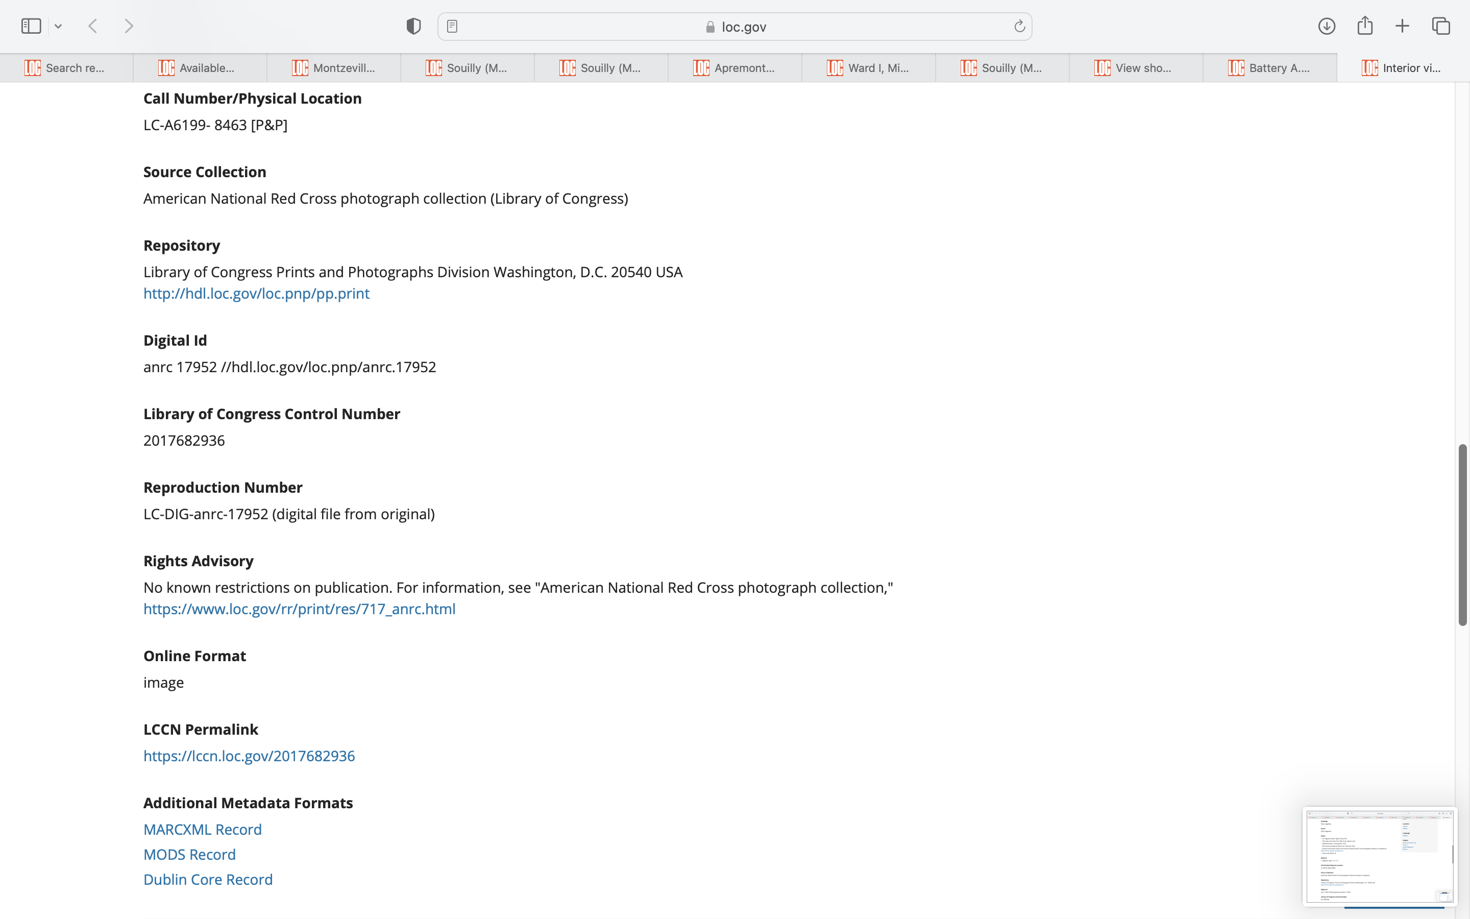Open the Dublin Core Record link
Image resolution: width=1470 pixels, height=919 pixels.
208,880
